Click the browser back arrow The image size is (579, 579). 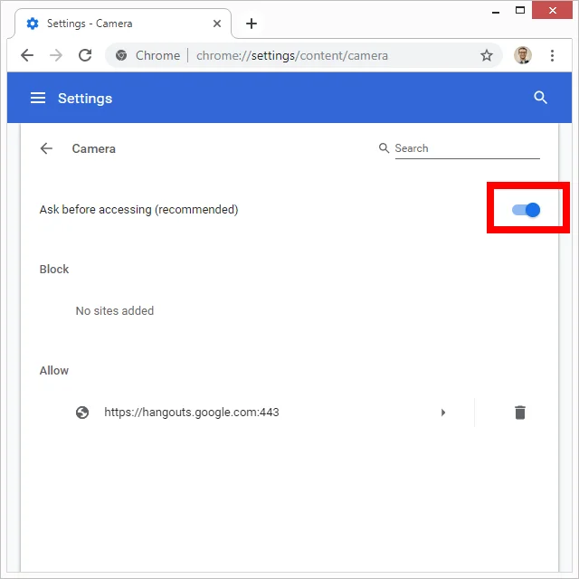pos(27,55)
